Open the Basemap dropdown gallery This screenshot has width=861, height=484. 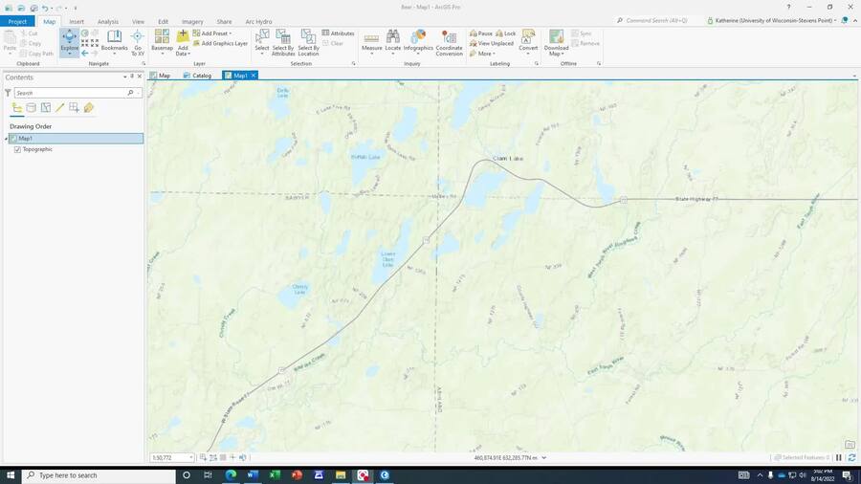tap(162, 41)
